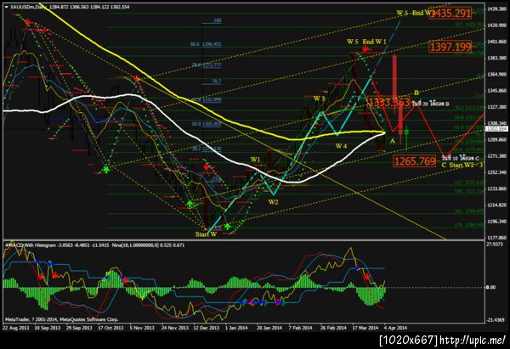Click the 17 Mar 2014 date label

point(365,328)
